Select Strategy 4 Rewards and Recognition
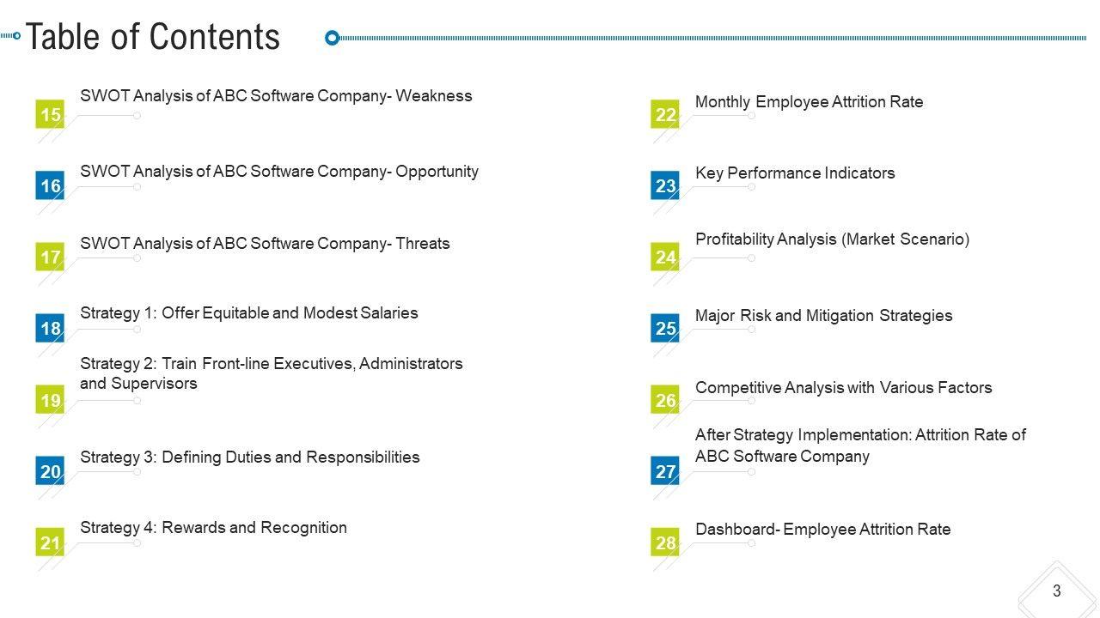This screenshot has height=618, width=1100. point(213,528)
